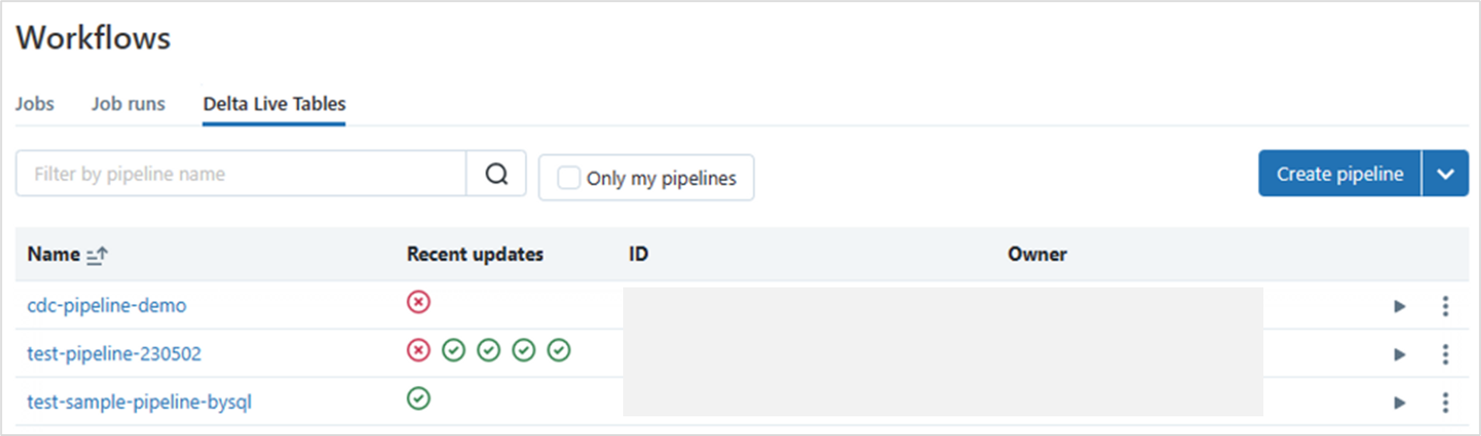Screen dimensions: 1481x436
Task: Click the successful update icon for test-sample-pipeline-bysql
Action: point(418,398)
